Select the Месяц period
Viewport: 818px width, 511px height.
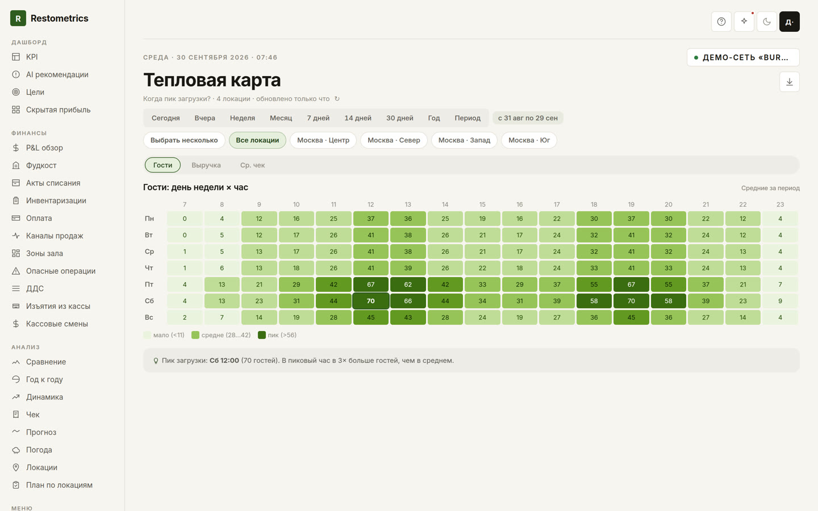click(281, 118)
